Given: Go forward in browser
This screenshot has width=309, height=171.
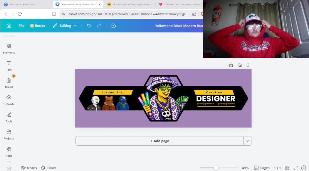Looking at the screenshot, I should [13, 14].
